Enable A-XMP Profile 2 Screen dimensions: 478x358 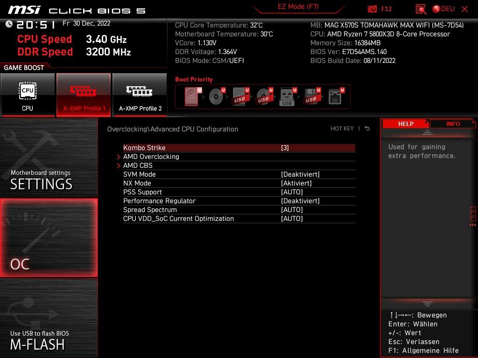pos(140,95)
